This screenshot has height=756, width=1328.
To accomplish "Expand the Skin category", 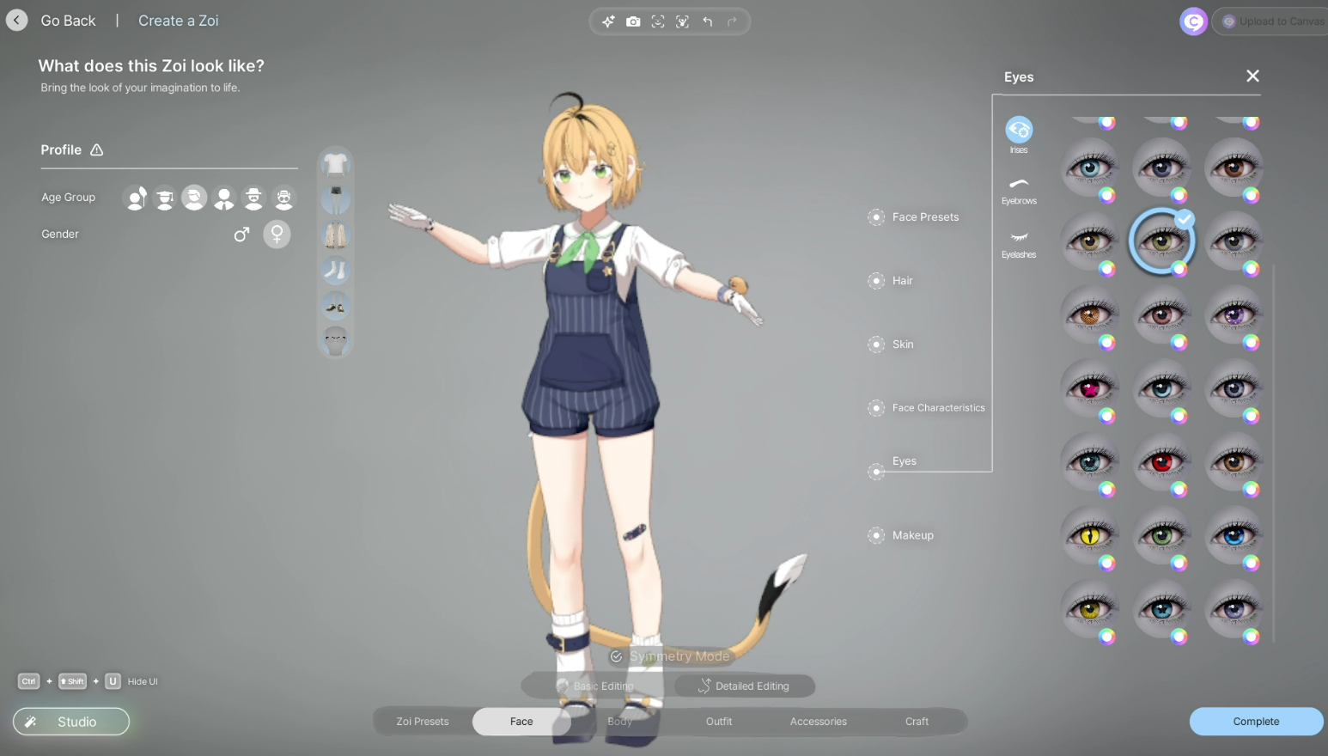I will [x=891, y=344].
